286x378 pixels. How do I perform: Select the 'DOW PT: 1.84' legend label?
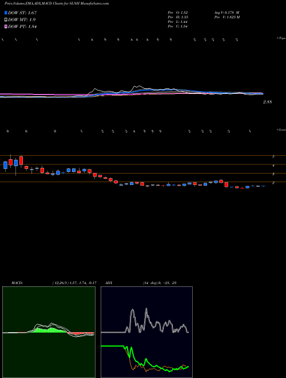point(22,26)
